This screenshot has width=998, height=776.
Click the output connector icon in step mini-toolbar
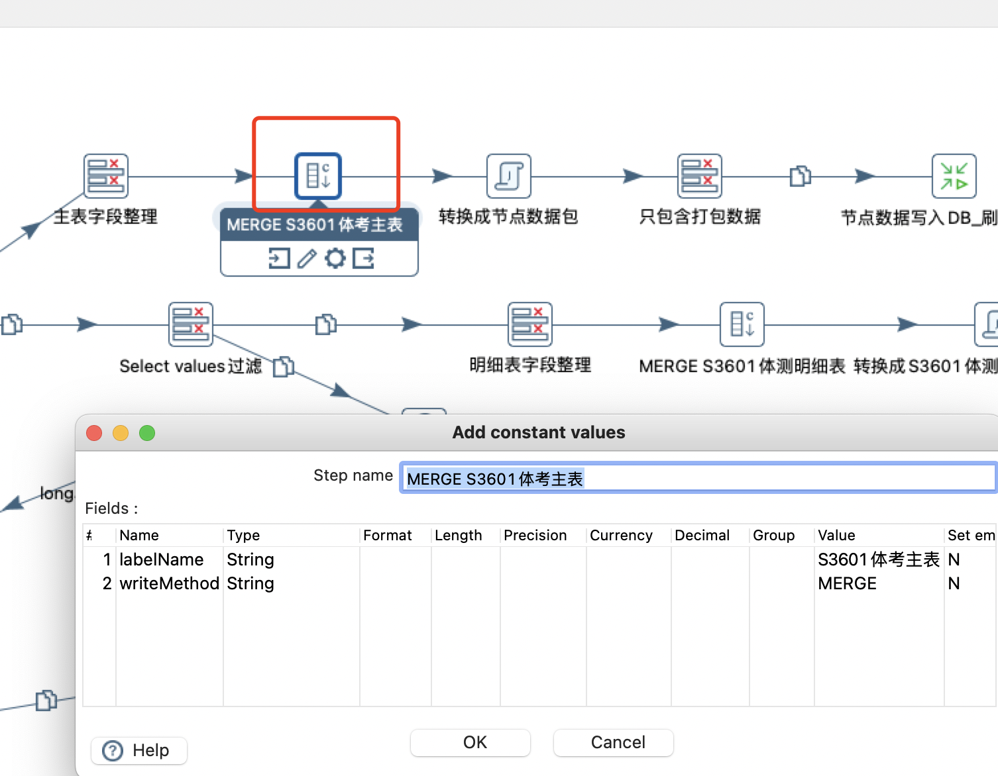(x=363, y=258)
